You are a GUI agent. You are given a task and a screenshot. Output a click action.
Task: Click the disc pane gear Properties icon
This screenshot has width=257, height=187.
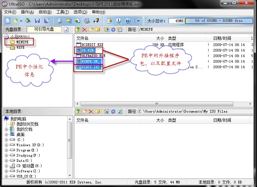point(113,30)
